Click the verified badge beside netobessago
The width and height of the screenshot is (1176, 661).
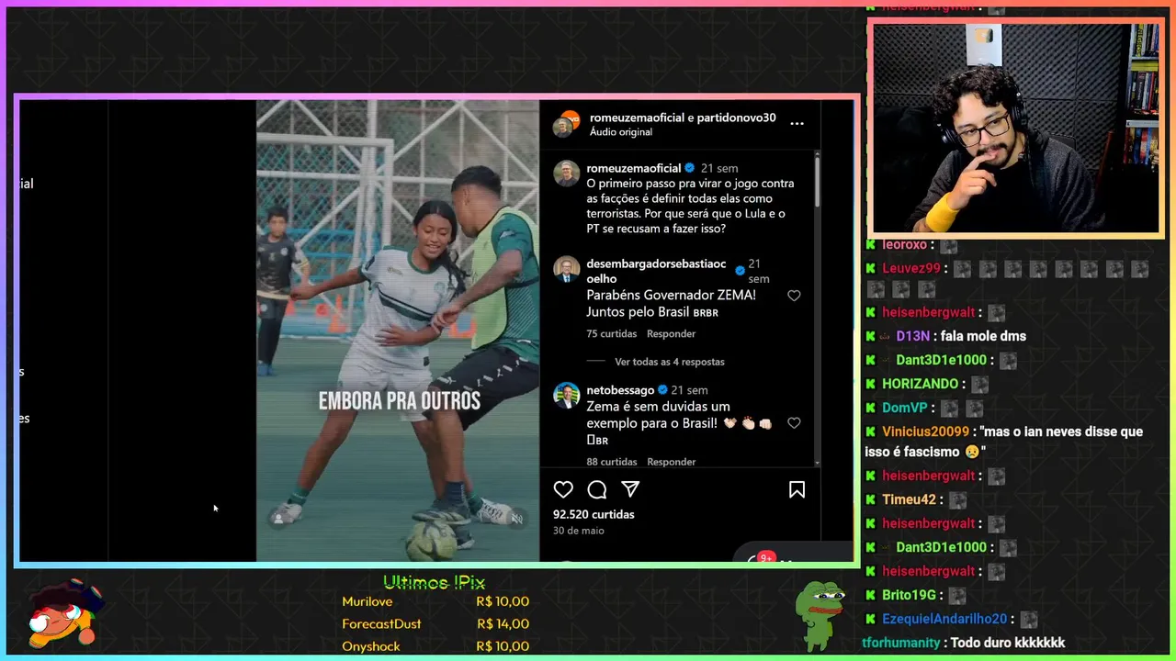pos(662,390)
